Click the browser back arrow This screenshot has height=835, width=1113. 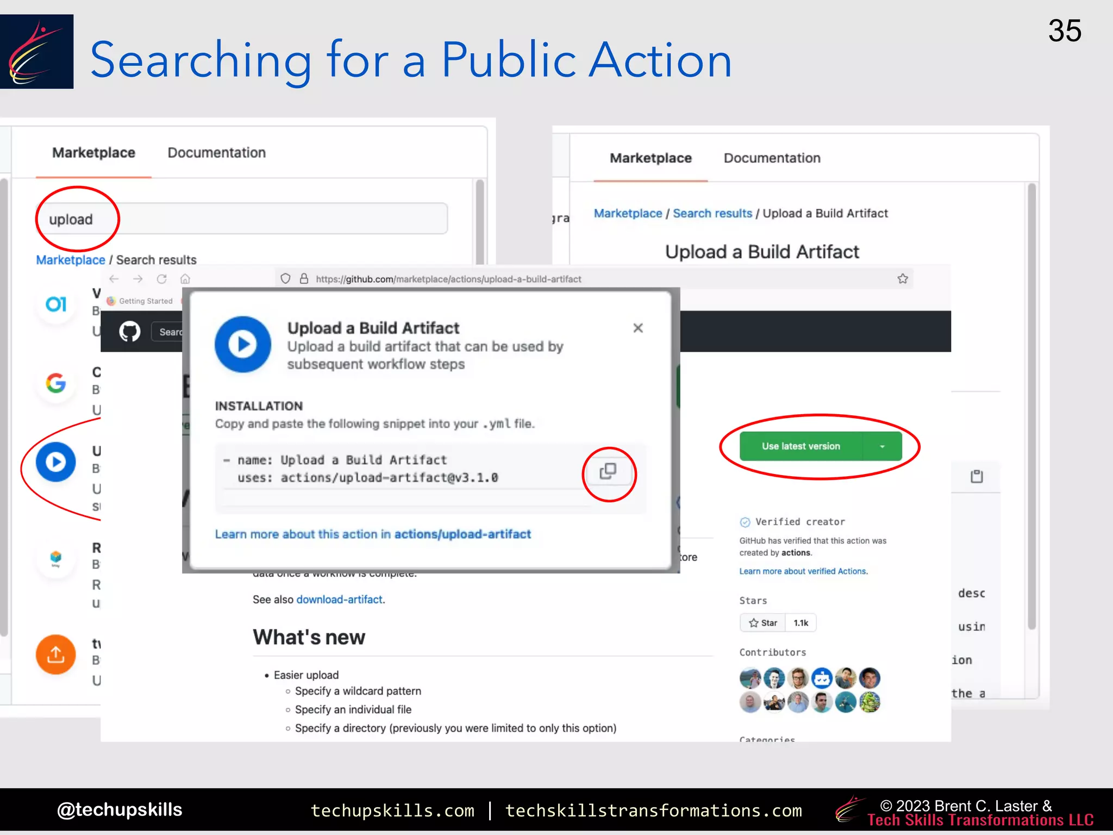click(114, 279)
